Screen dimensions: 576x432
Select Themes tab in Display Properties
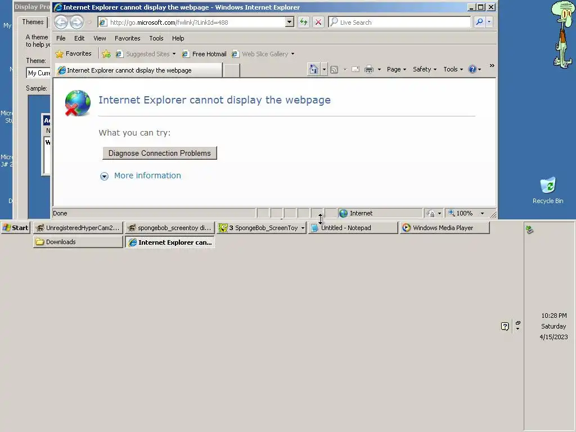(x=33, y=22)
